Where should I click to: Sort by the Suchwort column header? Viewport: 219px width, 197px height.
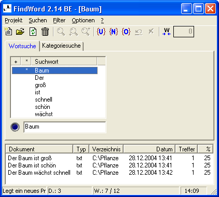click(64, 62)
